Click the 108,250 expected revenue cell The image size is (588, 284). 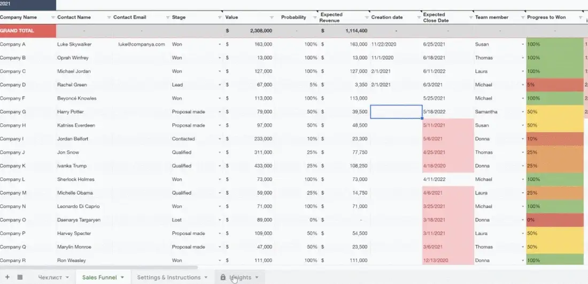344,165
